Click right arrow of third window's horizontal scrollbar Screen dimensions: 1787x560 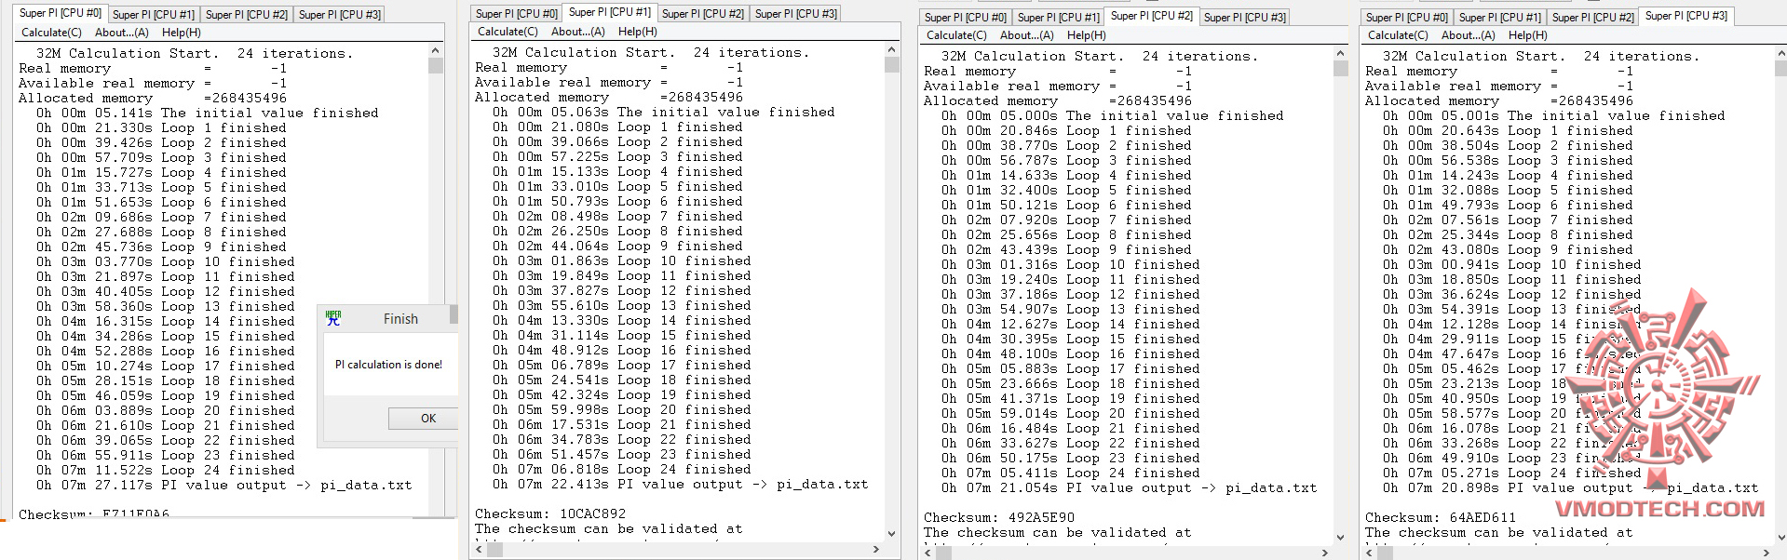click(1325, 553)
